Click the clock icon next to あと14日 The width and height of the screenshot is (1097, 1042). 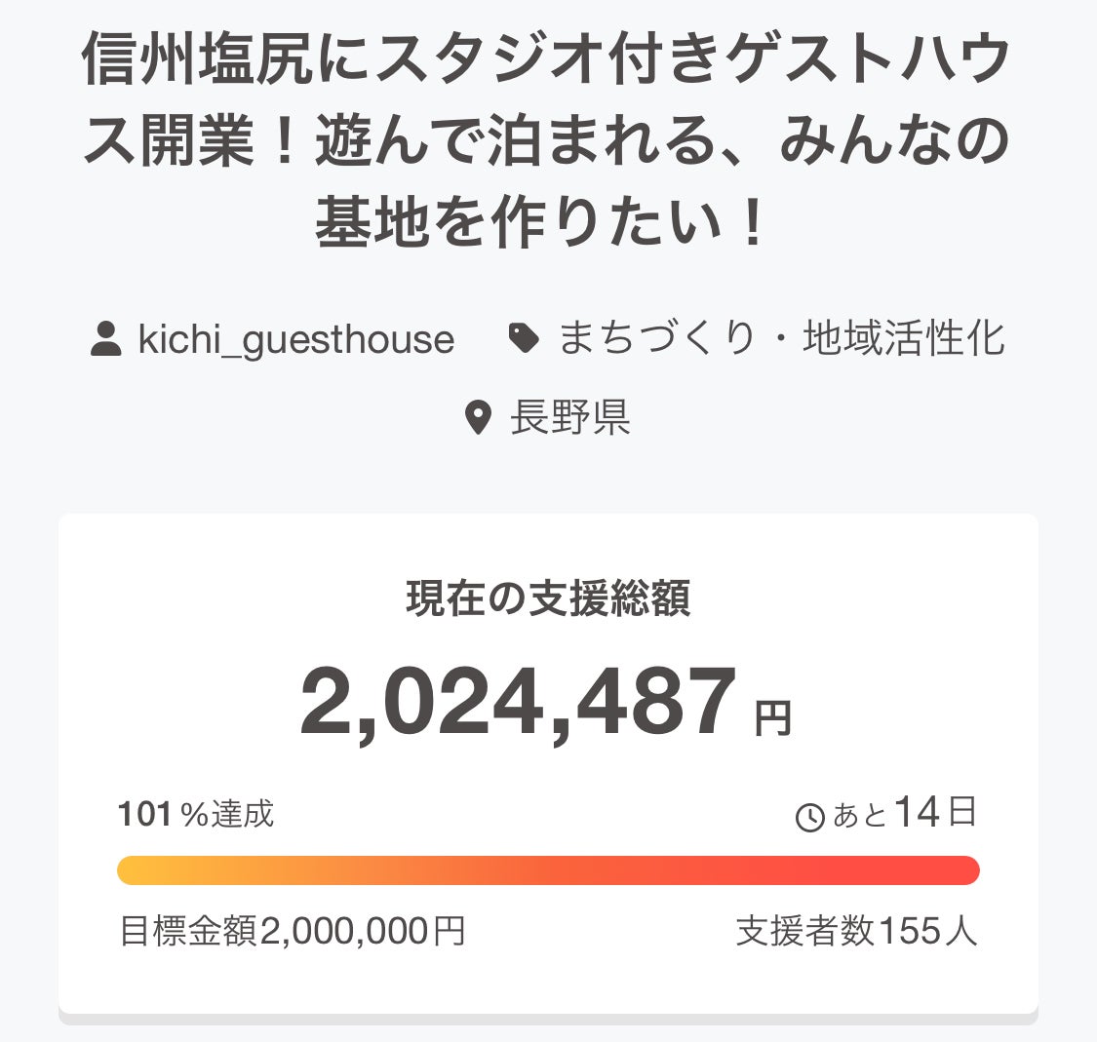[x=810, y=818]
